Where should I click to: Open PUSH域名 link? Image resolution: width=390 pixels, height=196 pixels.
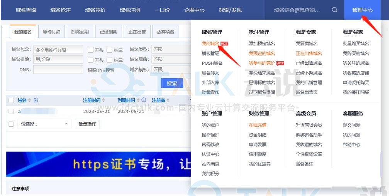pos(212,63)
